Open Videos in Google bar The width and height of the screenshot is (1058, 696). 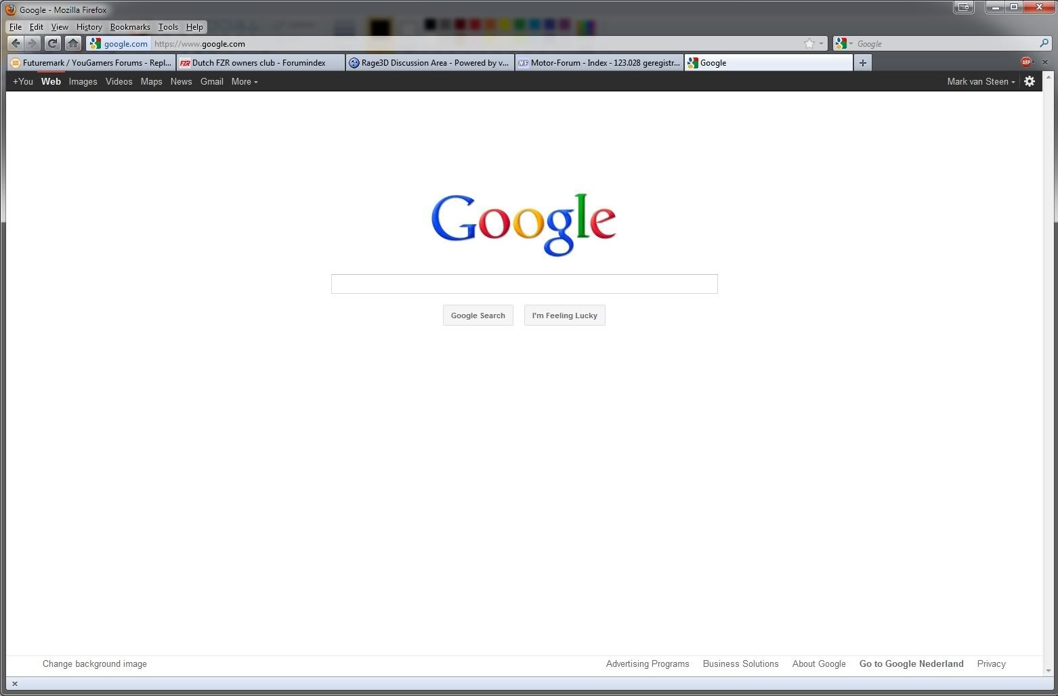pos(119,81)
